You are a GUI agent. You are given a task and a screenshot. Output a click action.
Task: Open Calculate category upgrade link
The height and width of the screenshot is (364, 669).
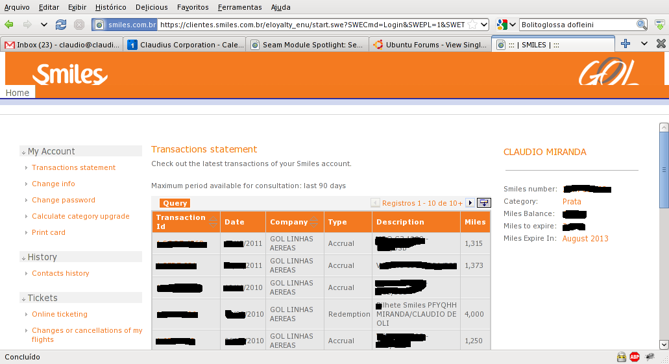[x=80, y=216]
